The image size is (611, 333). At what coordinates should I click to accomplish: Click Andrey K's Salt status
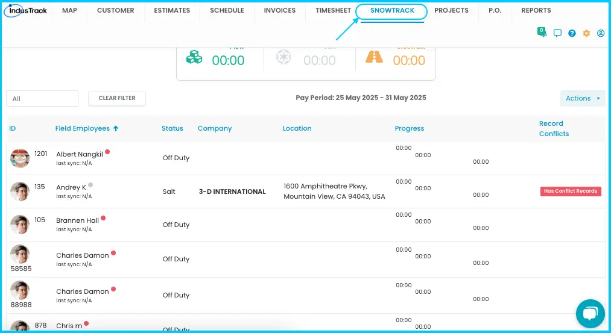tap(169, 191)
